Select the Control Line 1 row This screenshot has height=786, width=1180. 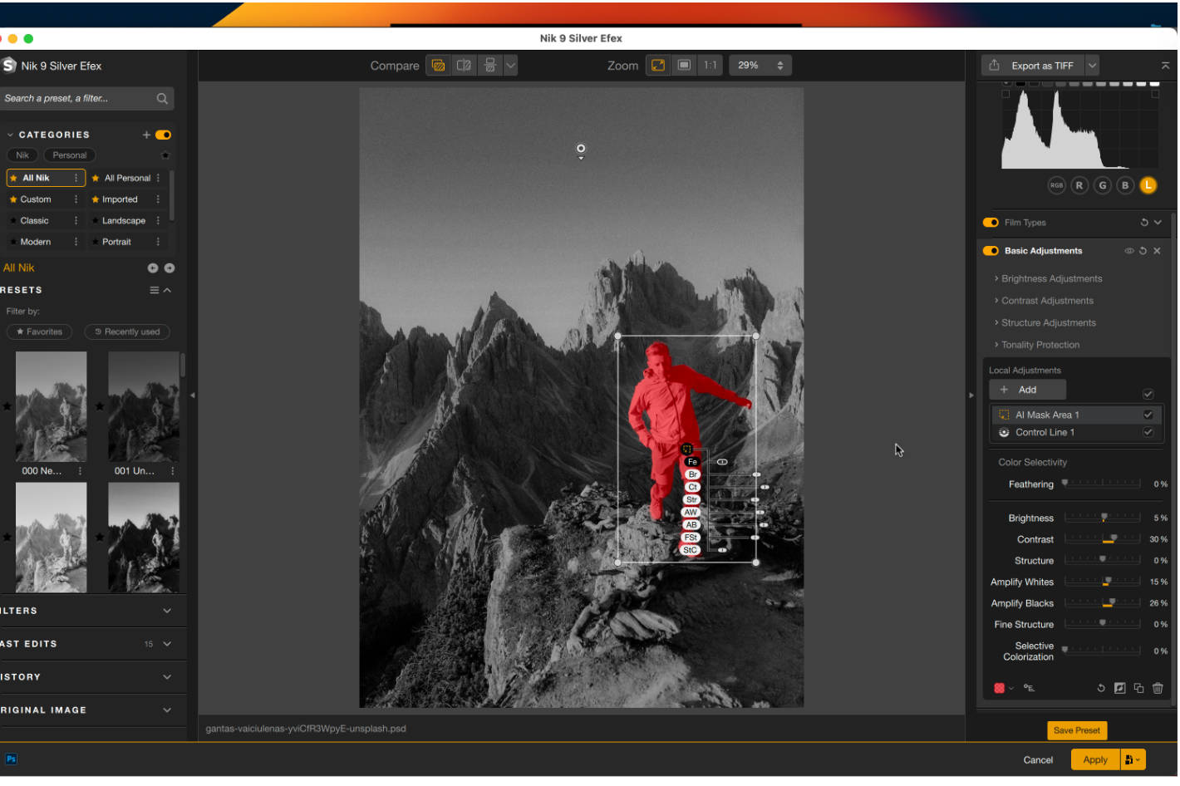pyautogui.click(x=1079, y=433)
